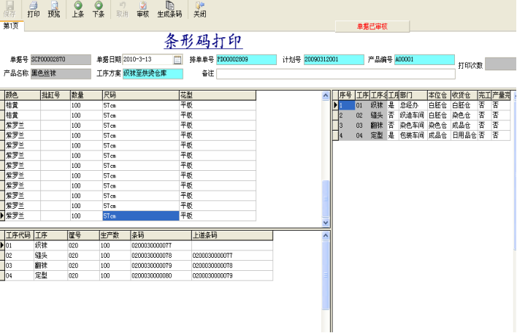
Task: Select the highlighted 57cm cell
Action: pos(139,216)
